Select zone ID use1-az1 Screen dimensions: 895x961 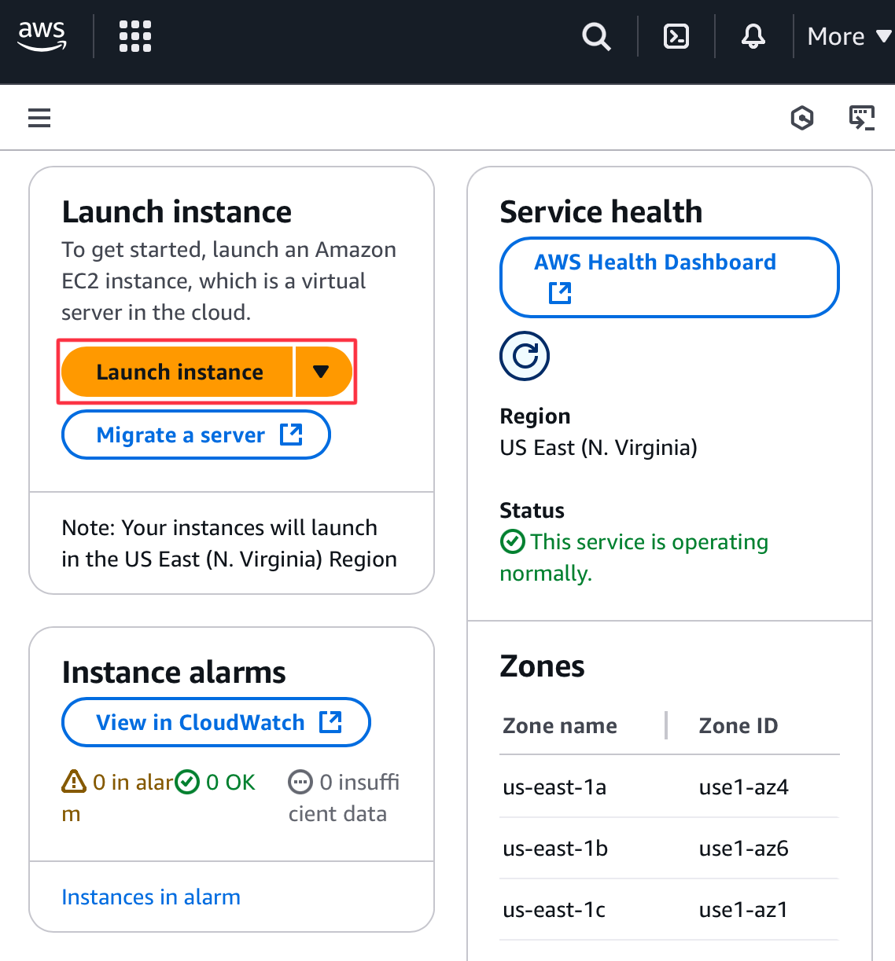(x=743, y=909)
